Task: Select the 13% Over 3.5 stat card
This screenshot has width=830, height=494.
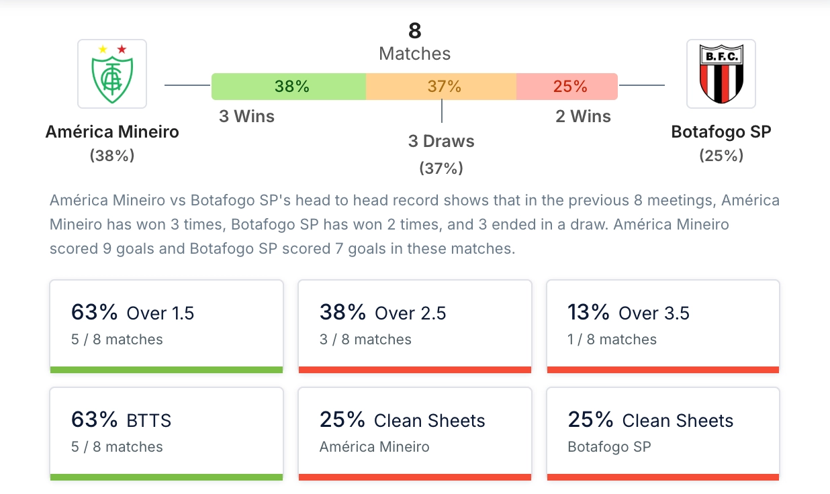Action: pyautogui.click(x=663, y=324)
